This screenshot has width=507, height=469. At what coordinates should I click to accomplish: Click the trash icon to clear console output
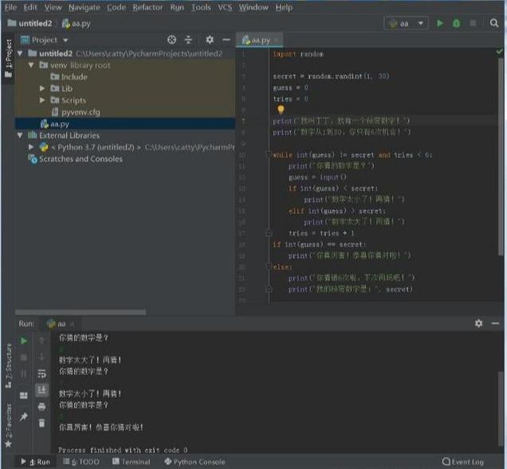(41, 423)
